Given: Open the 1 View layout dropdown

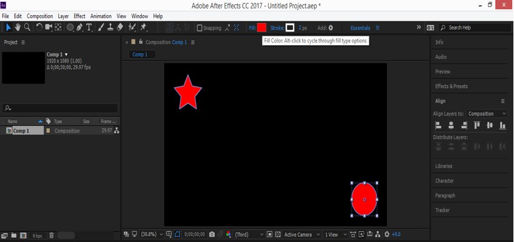Looking at the screenshot, I should click(335, 235).
